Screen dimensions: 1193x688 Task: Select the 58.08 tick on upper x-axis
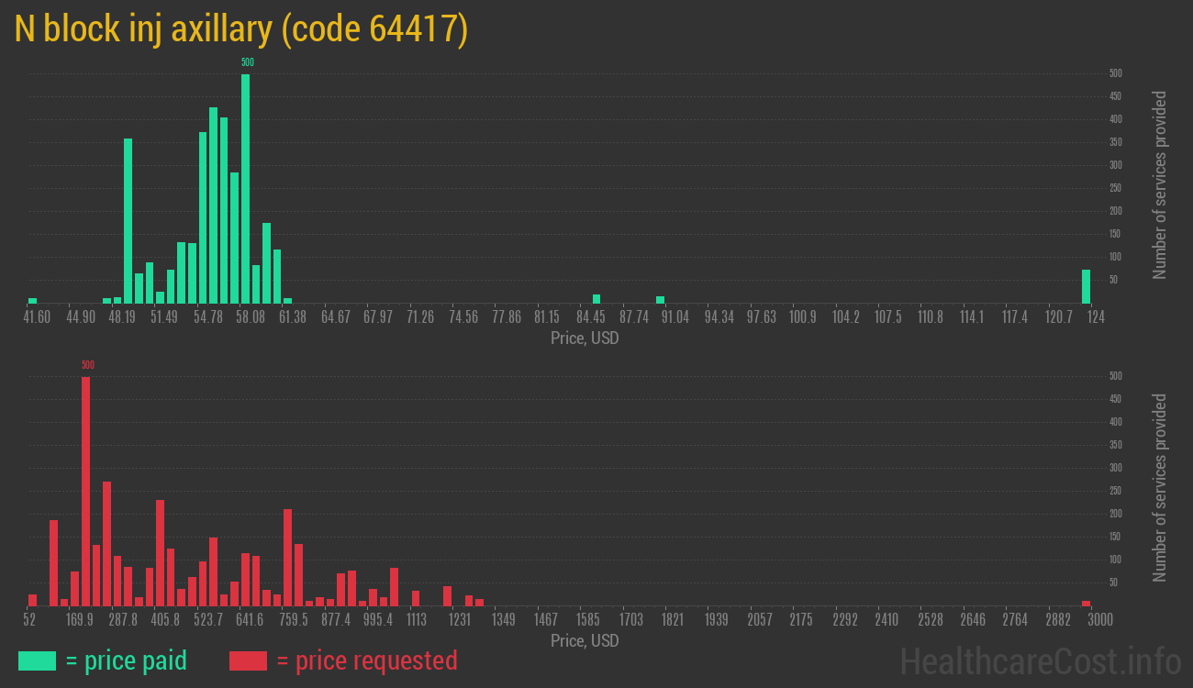(250, 317)
